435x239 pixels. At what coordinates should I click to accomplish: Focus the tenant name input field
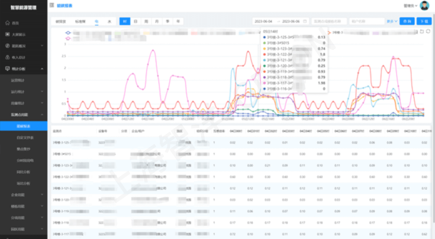tap(367, 21)
